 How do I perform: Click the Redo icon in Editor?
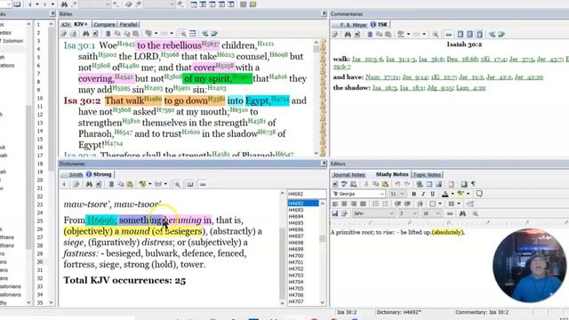pos(407,184)
